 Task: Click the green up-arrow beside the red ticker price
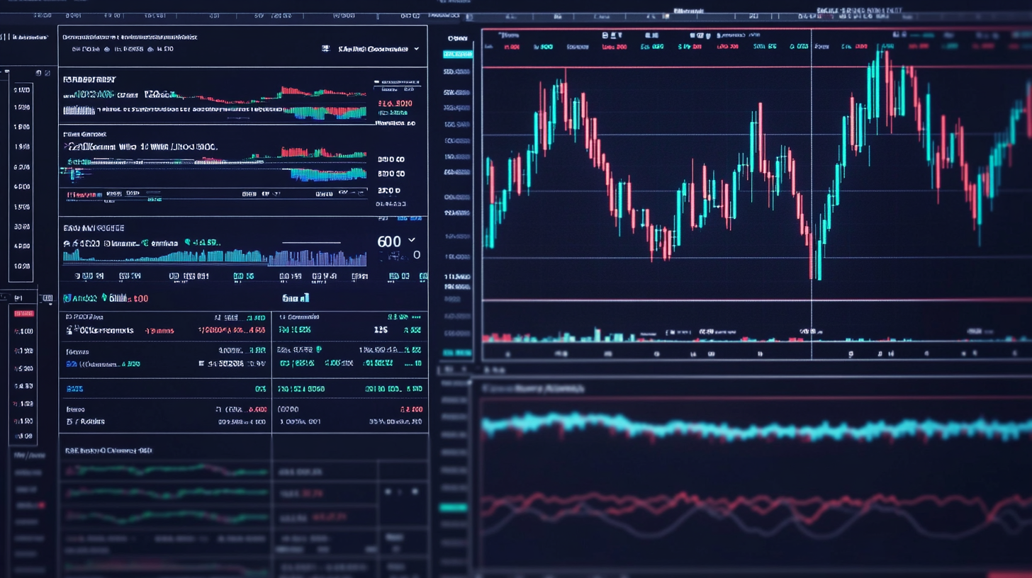(x=103, y=298)
